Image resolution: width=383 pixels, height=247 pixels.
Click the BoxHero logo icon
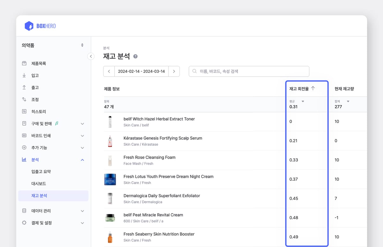30,26
